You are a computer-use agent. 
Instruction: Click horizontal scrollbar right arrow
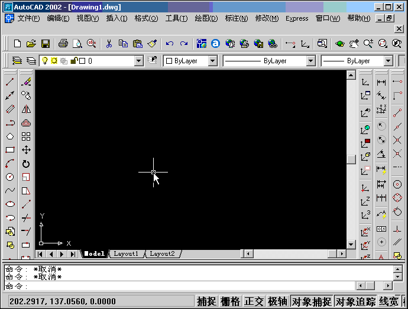342,253
